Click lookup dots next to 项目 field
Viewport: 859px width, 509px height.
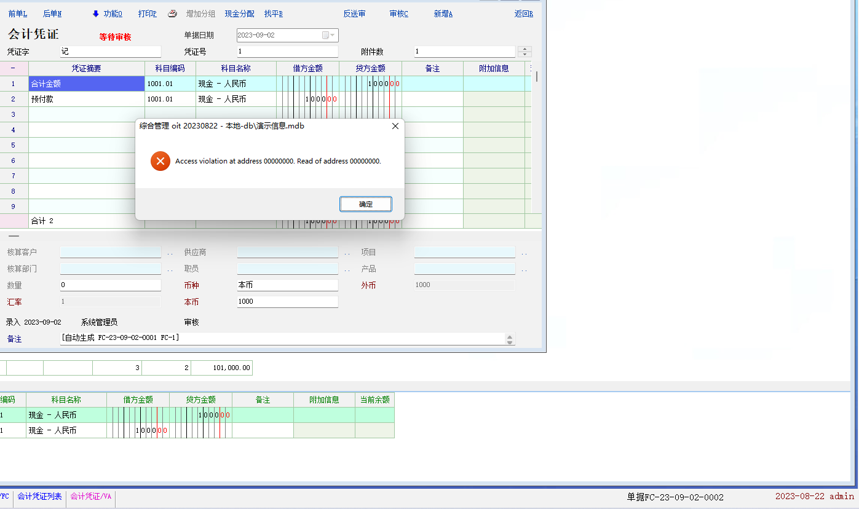[x=524, y=253]
